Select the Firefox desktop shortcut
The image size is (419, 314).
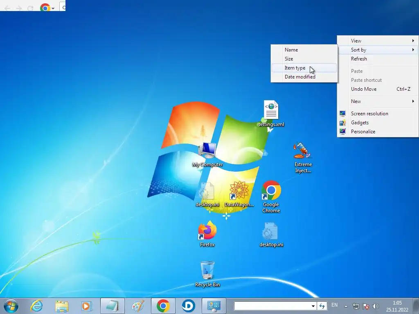(x=207, y=234)
